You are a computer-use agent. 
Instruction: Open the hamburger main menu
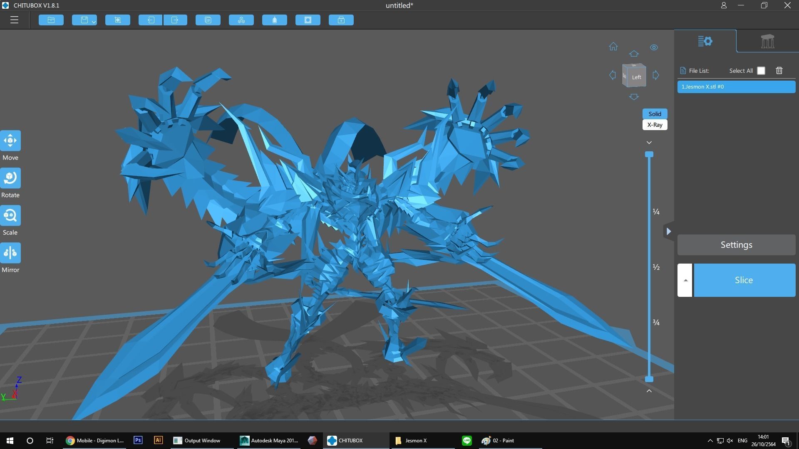tap(14, 20)
